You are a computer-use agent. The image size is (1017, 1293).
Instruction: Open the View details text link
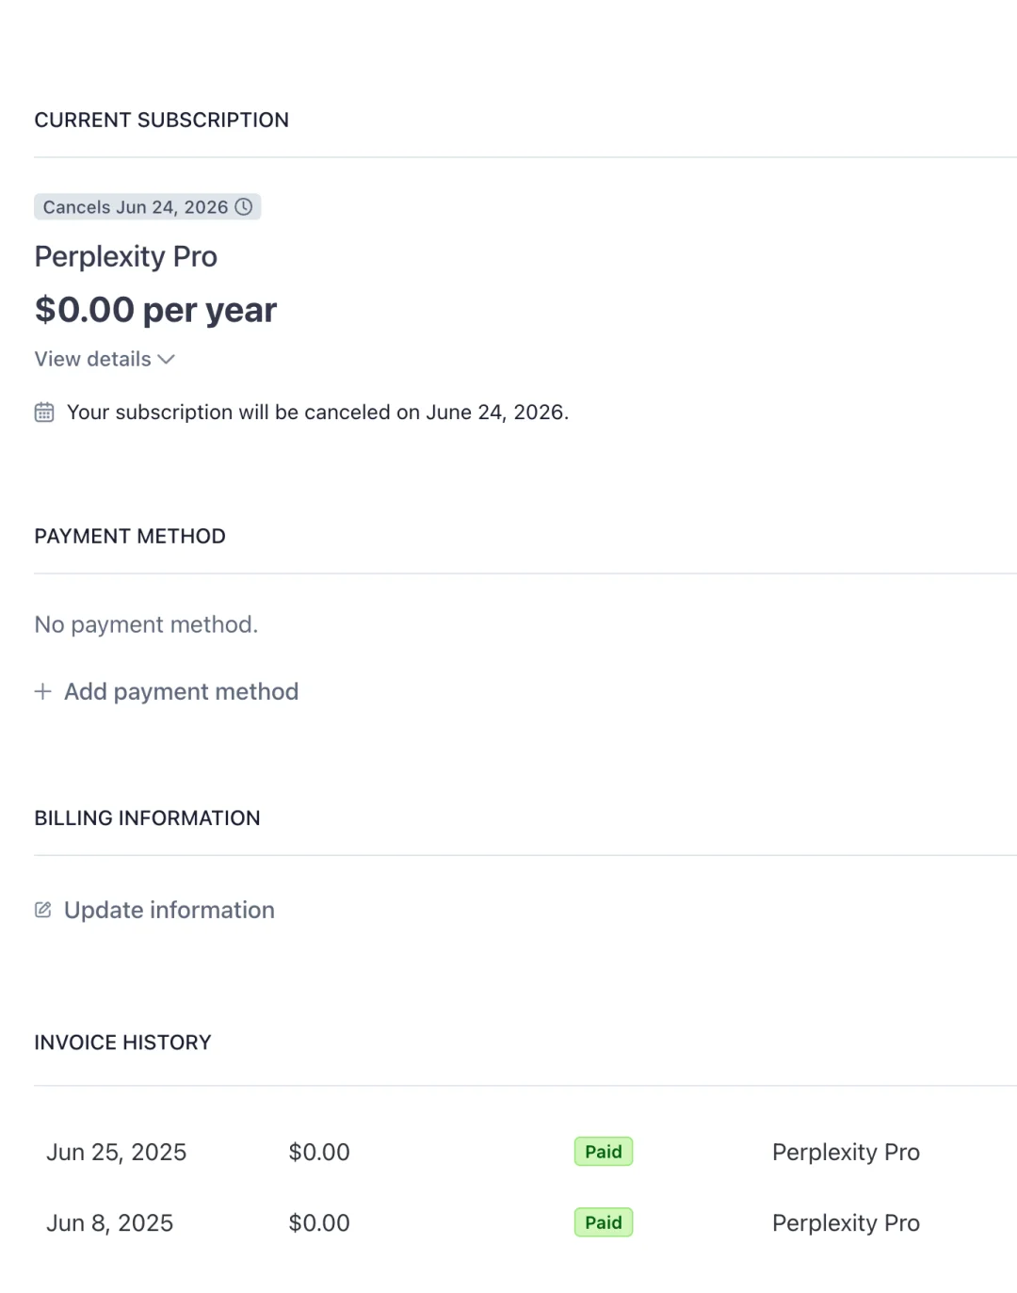[x=92, y=360]
